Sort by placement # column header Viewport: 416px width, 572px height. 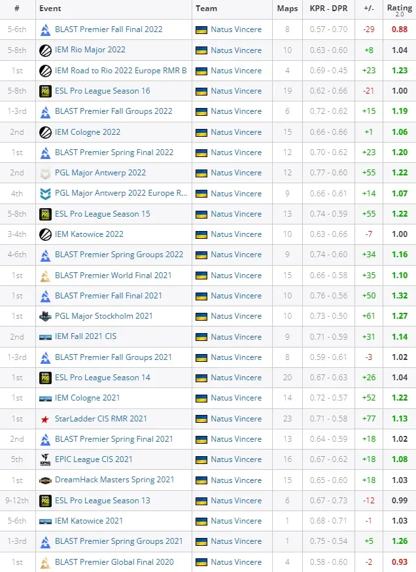point(17,9)
